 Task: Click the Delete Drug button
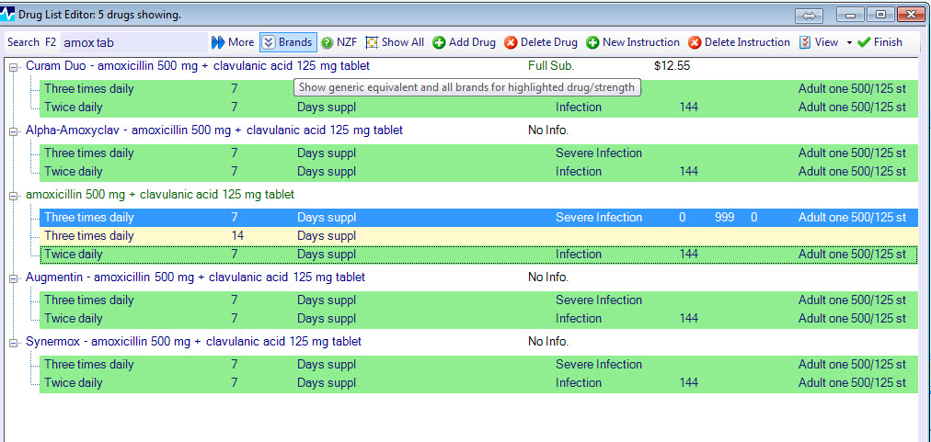(x=541, y=42)
